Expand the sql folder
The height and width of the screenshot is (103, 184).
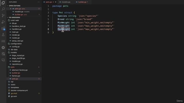12,82
